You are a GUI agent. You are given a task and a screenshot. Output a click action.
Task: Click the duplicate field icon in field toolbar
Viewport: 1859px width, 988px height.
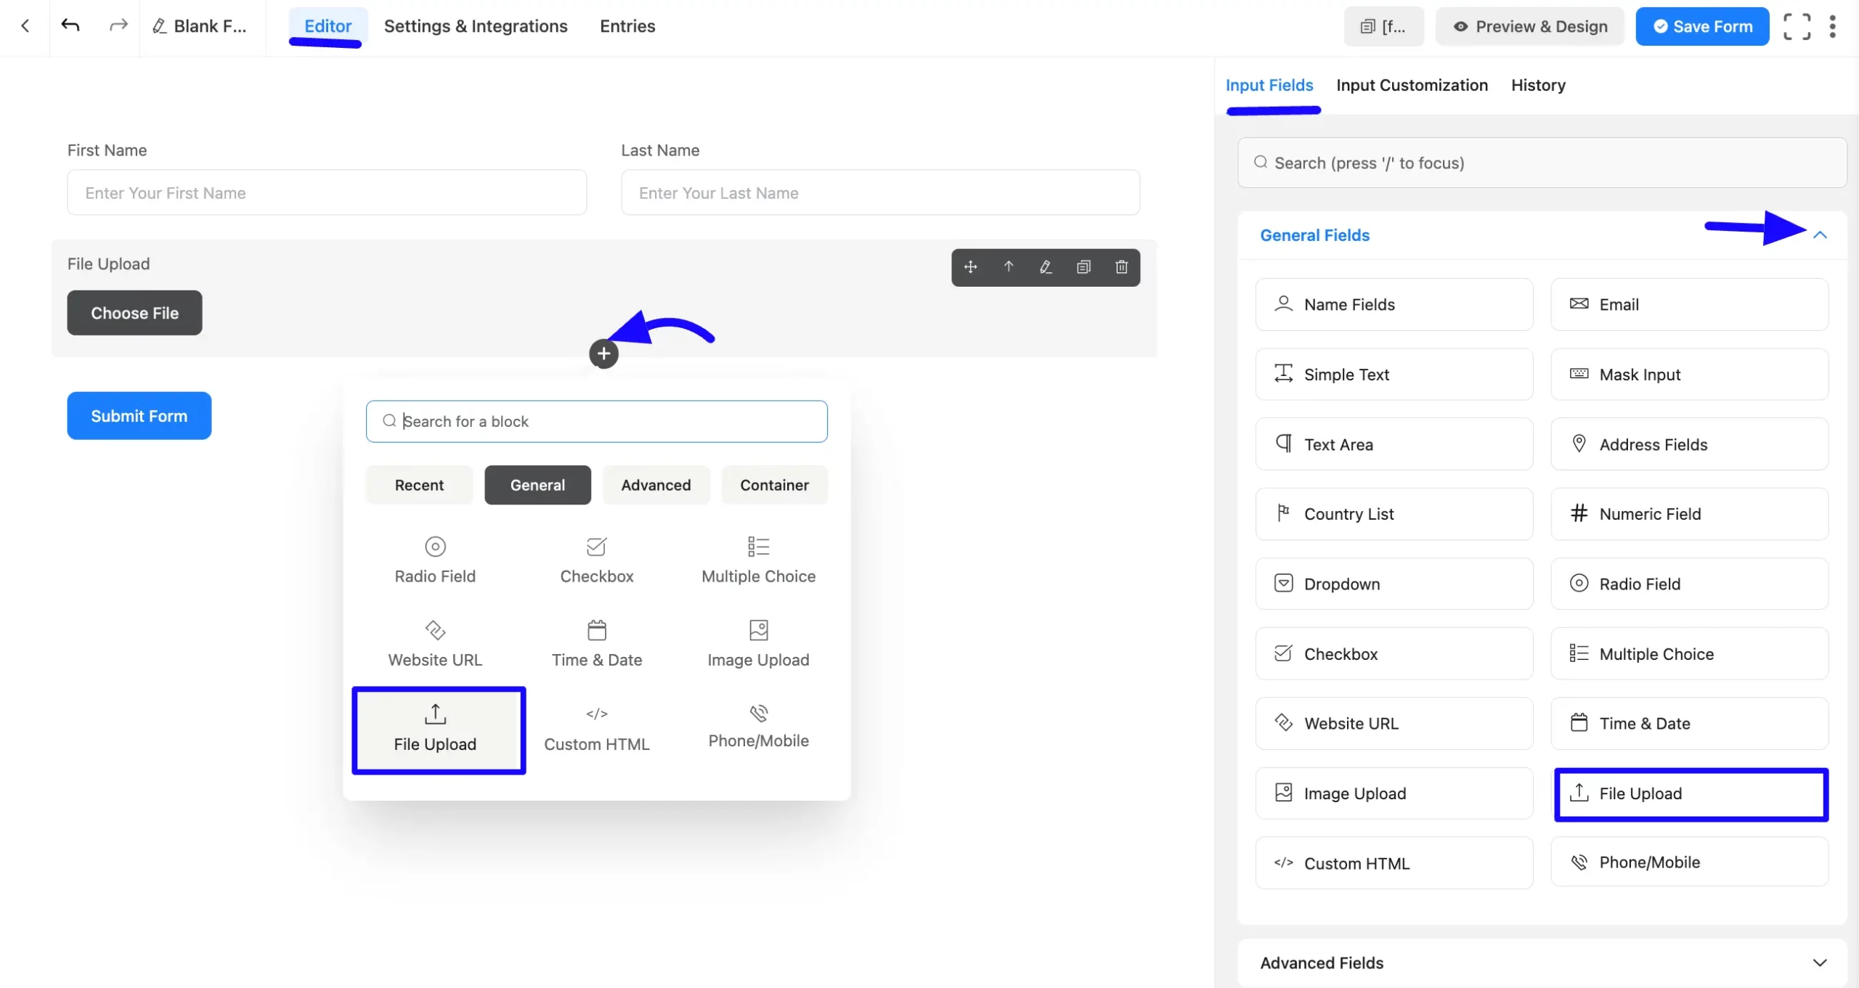[x=1083, y=267]
